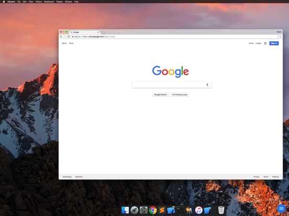Image resolution: width=289 pixels, height=216 pixels.
Task: Click the Sign in button
Action: pos(274,43)
